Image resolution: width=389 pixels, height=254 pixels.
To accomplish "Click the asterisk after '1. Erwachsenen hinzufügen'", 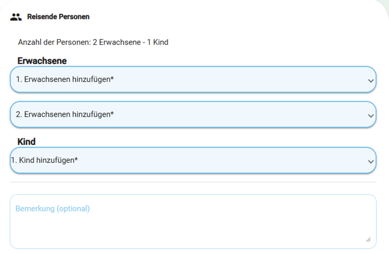I will [x=112, y=78].
